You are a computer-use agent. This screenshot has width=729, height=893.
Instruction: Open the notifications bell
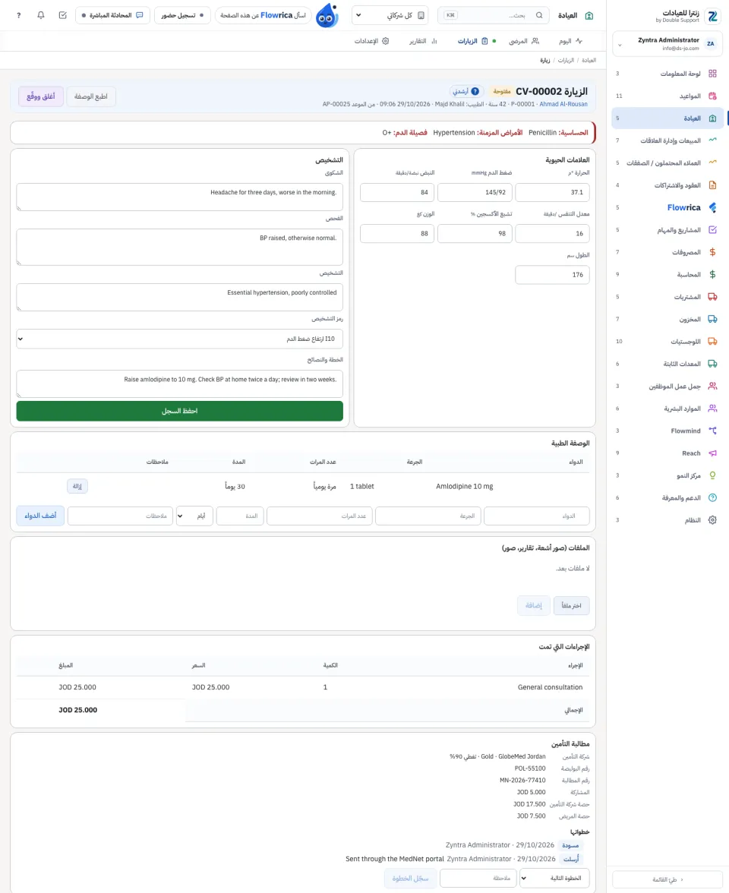click(x=40, y=15)
